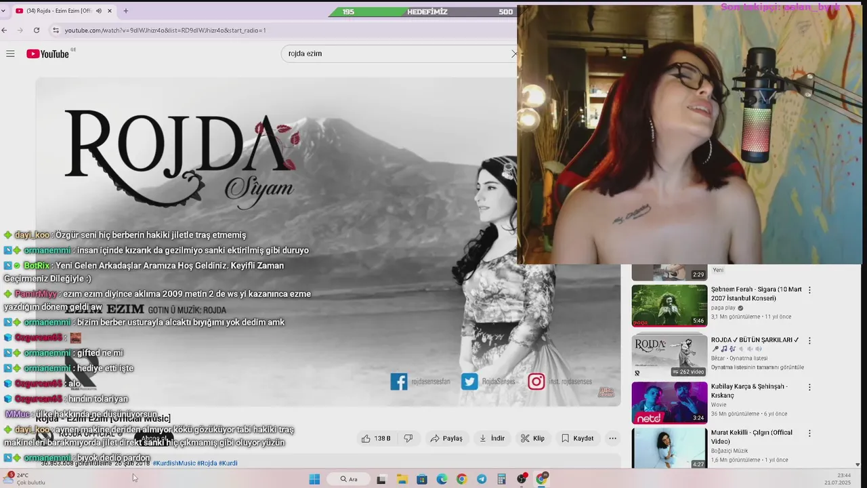Open Telegram from the taskbar

tap(482, 479)
